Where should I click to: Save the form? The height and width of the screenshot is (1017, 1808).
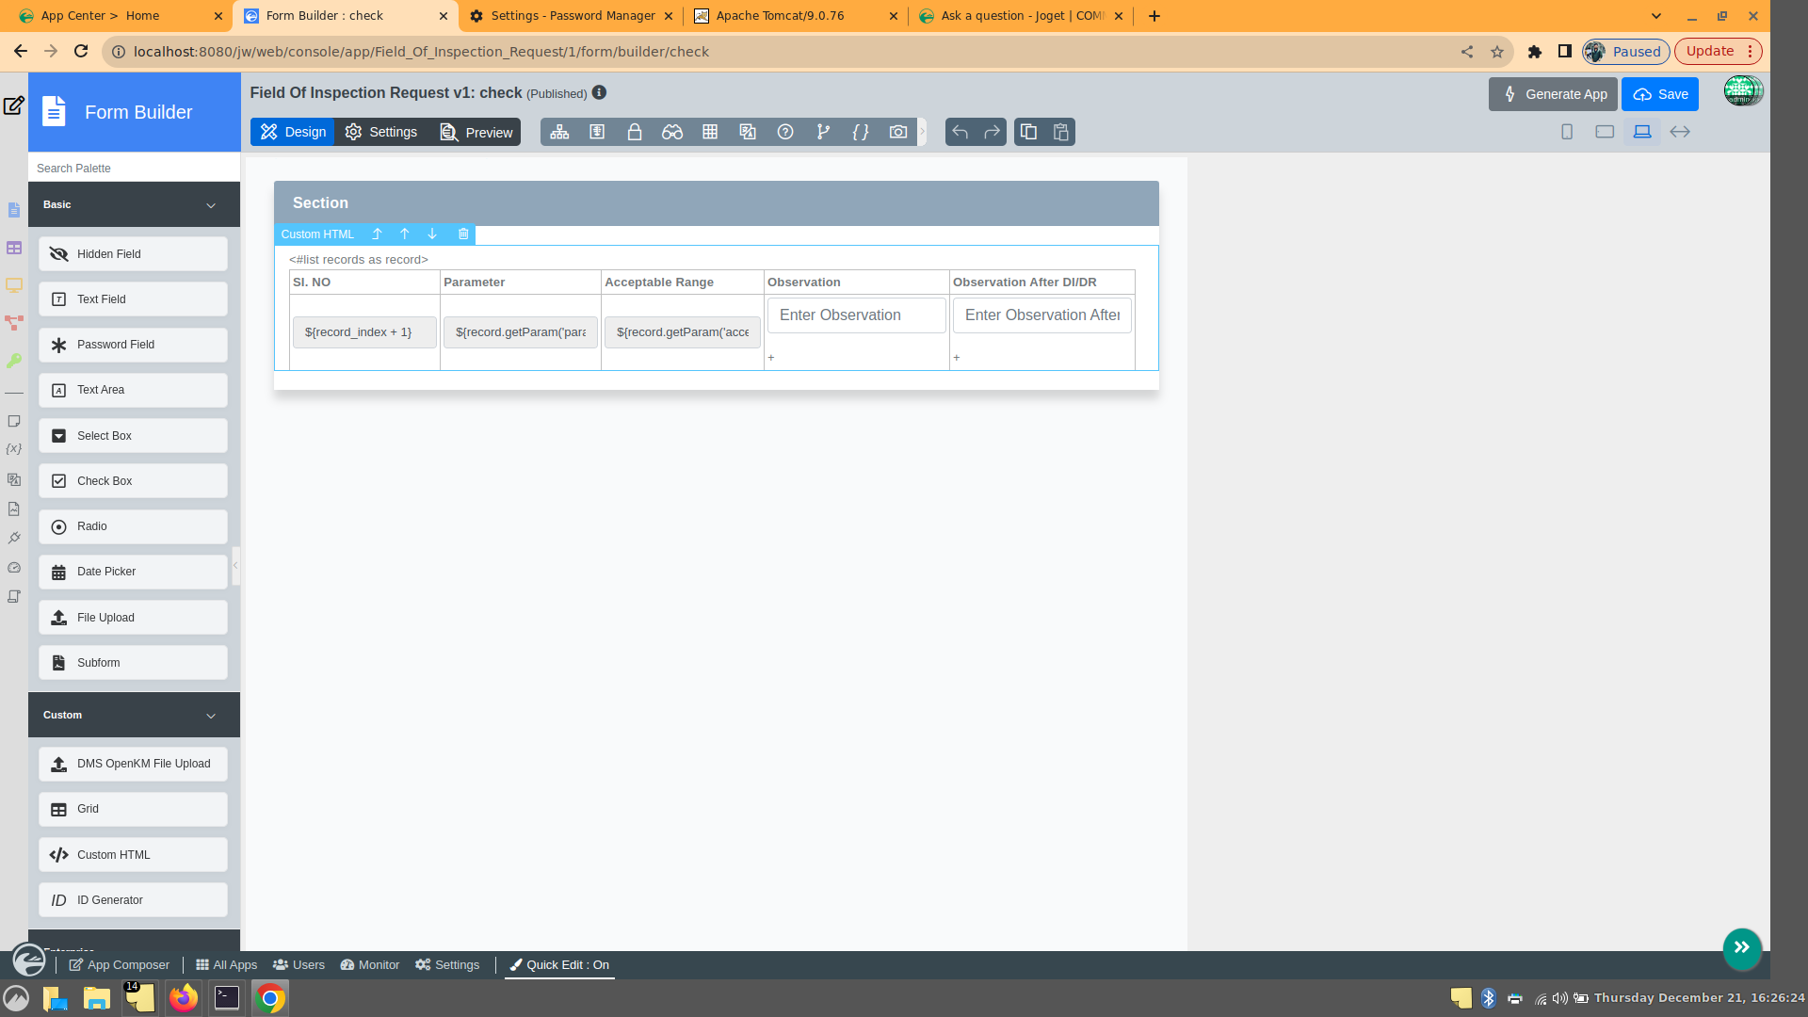point(1660,94)
